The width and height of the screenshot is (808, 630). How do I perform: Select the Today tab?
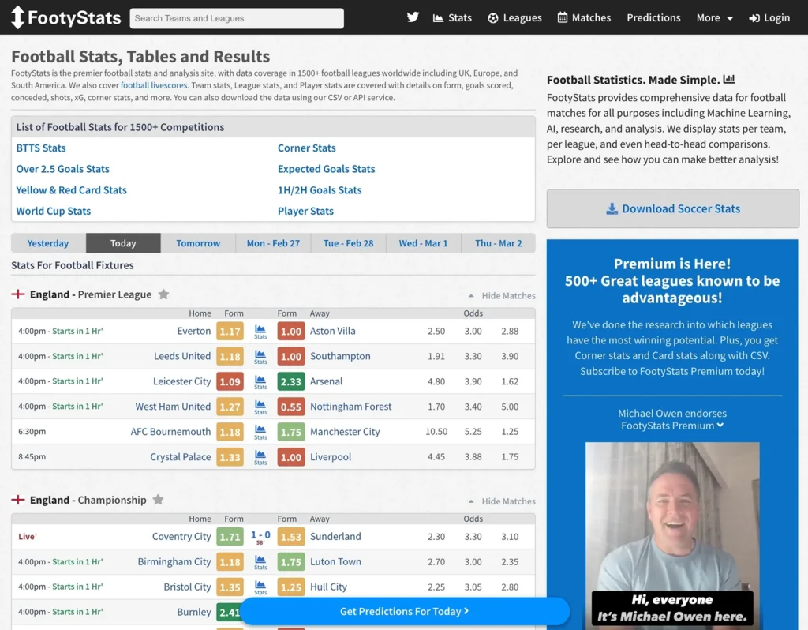[123, 243]
